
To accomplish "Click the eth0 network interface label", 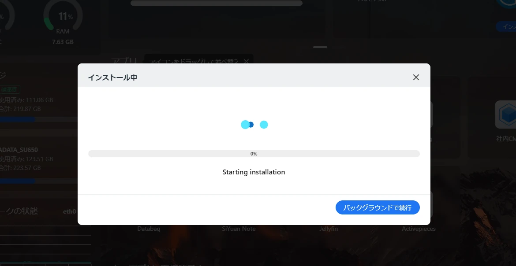I will point(69,211).
